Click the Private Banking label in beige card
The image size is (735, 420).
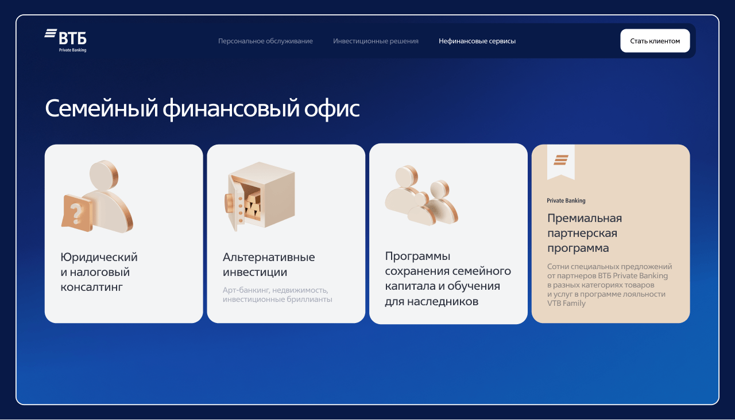pos(566,201)
